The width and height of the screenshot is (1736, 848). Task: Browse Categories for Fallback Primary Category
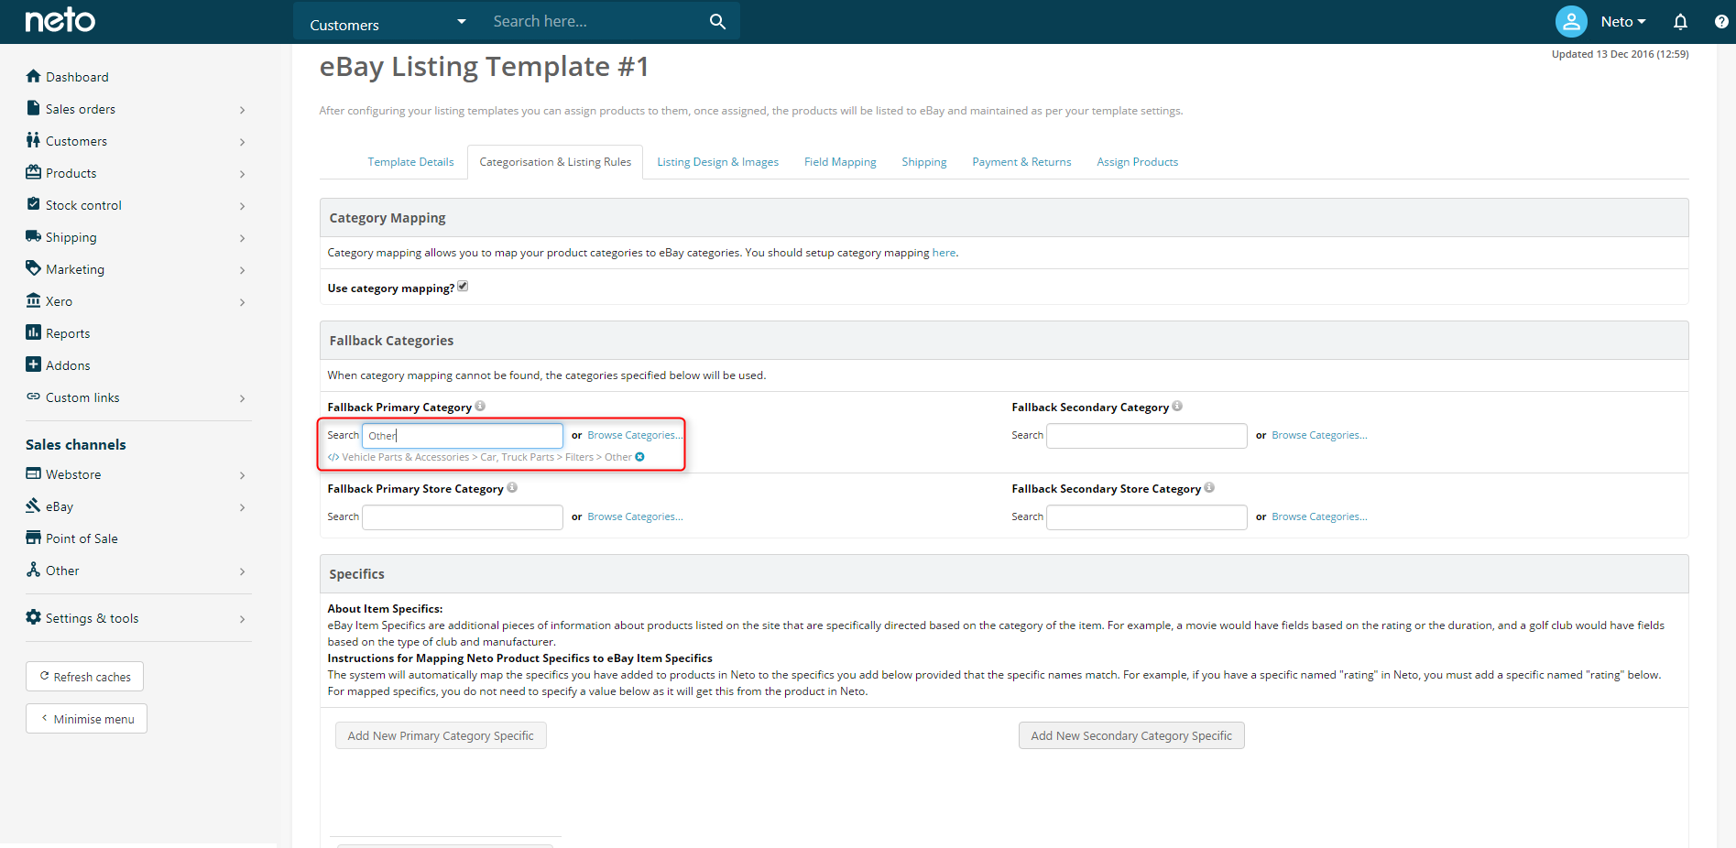(635, 435)
